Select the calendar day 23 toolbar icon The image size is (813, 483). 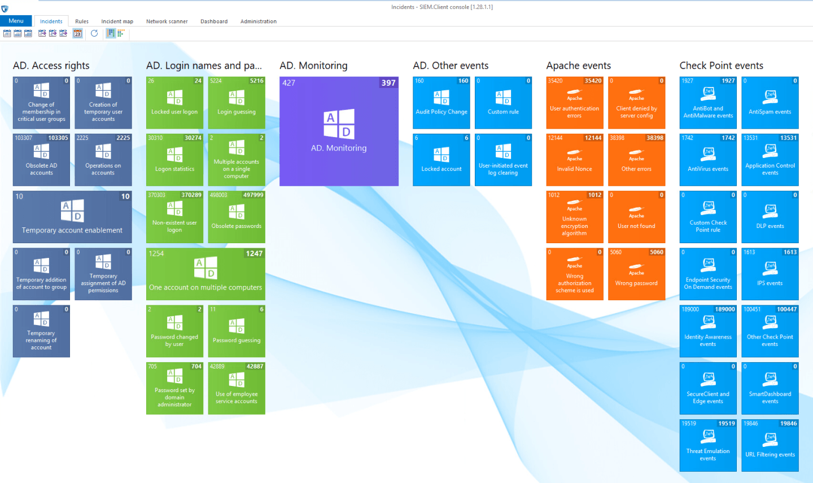click(x=77, y=33)
